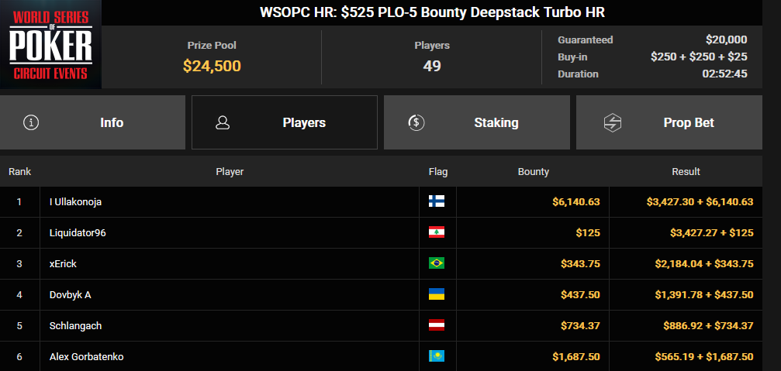Screen dimensions: 781x371
Task: Click the Ukraine flag next to Dovbyk A
Action: [x=437, y=294]
